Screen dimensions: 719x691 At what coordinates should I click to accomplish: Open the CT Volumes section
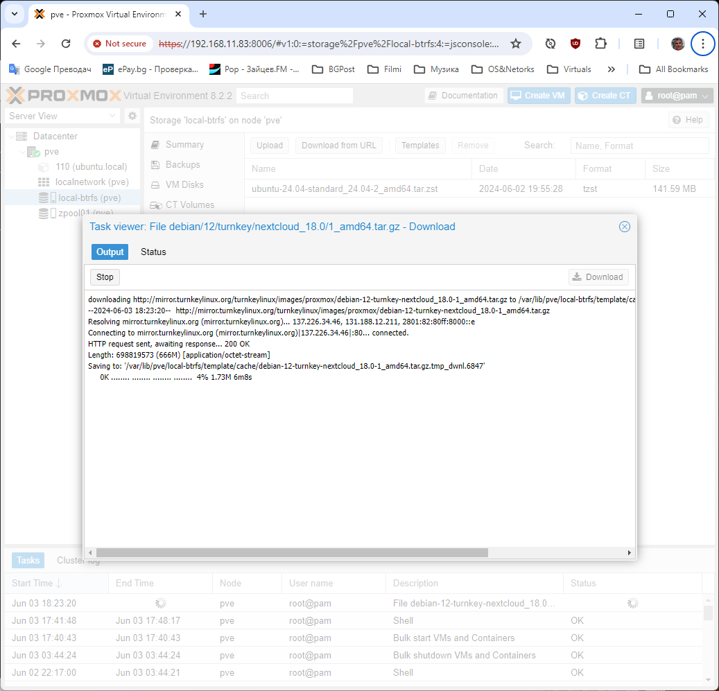coord(190,205)
